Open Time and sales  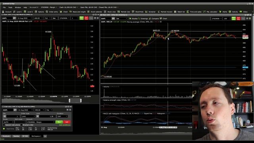194,12
